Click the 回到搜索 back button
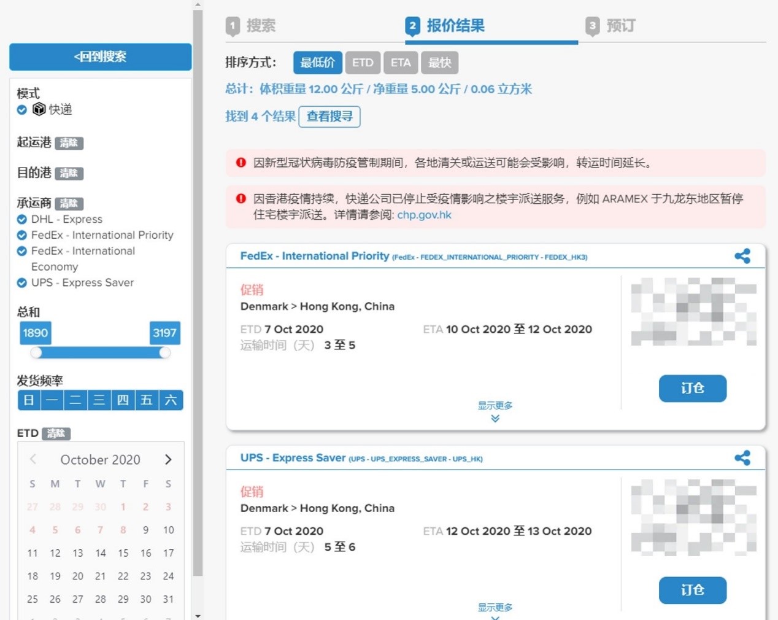The image size is (778, 620). tap(101, 56)
